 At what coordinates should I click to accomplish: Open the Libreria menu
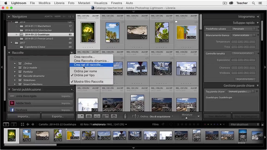point(59,3)
